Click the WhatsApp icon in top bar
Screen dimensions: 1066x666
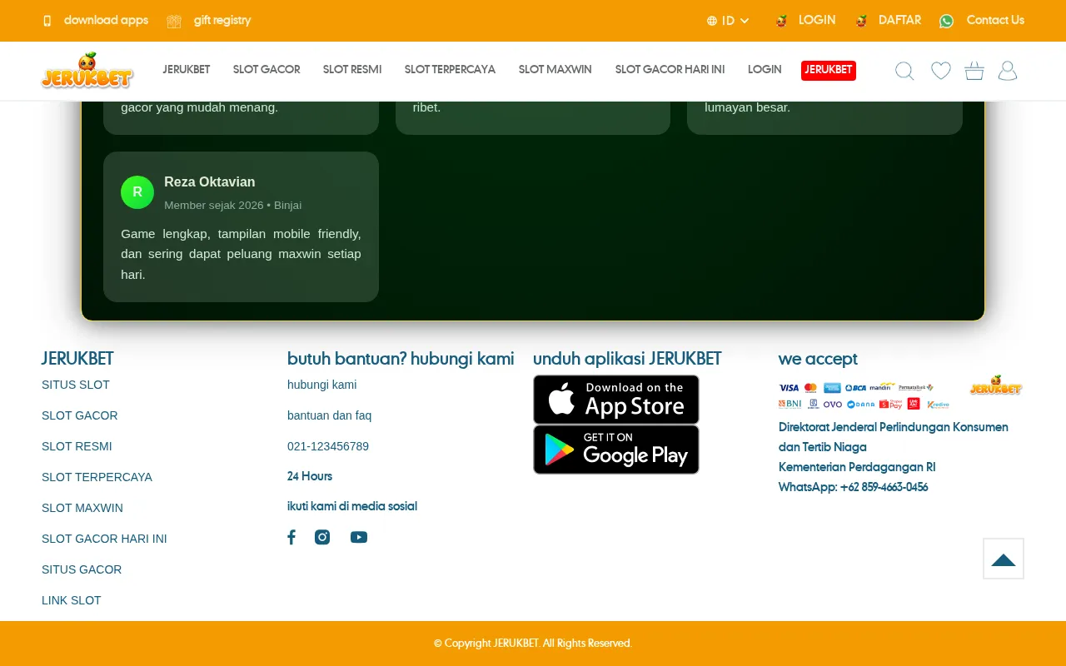947,21
